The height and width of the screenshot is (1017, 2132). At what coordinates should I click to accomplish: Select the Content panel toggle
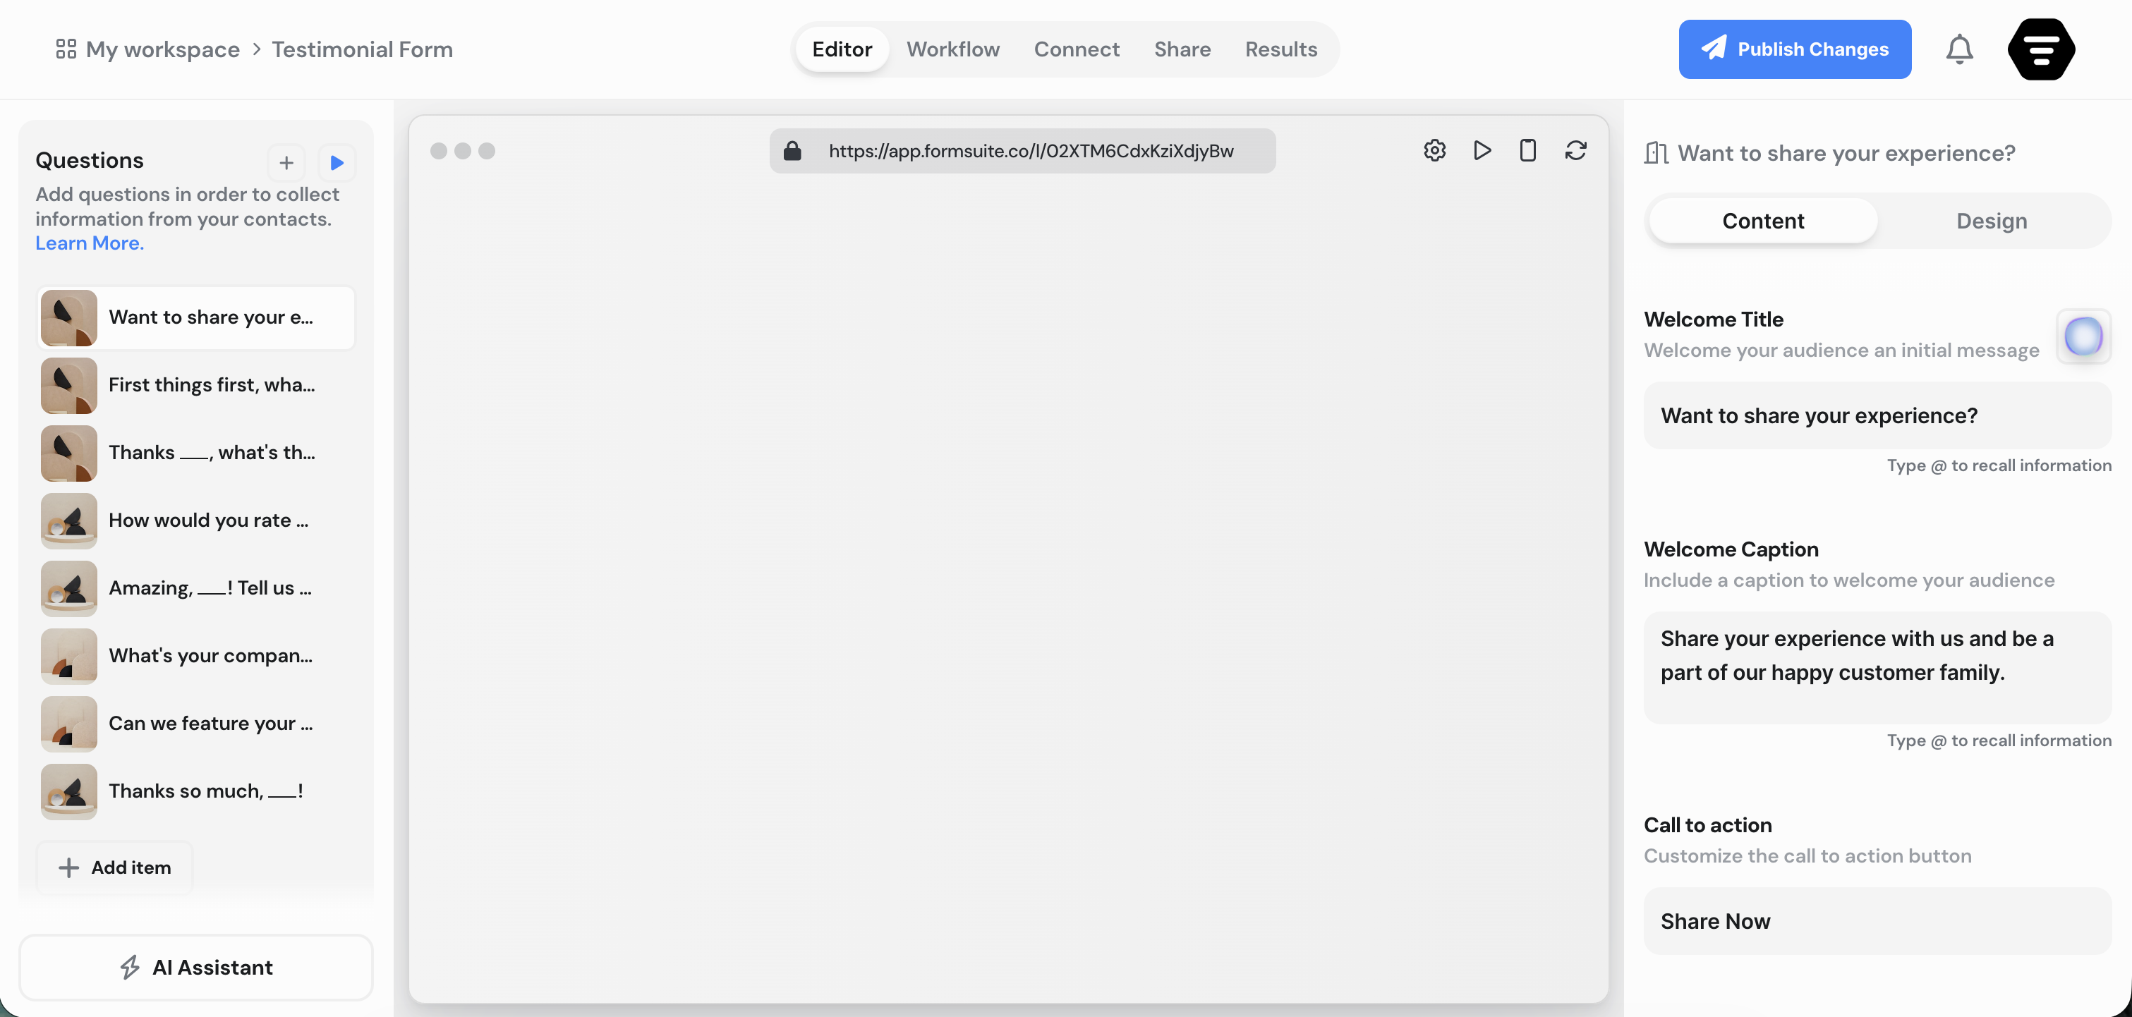[1762, 220]
